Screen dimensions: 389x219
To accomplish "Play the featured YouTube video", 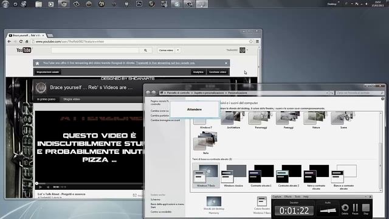I will click(x=41, y=187).
